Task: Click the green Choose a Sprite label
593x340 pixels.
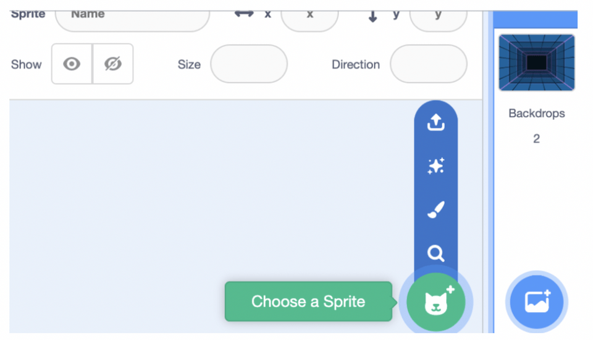Action: coord(308,302)
